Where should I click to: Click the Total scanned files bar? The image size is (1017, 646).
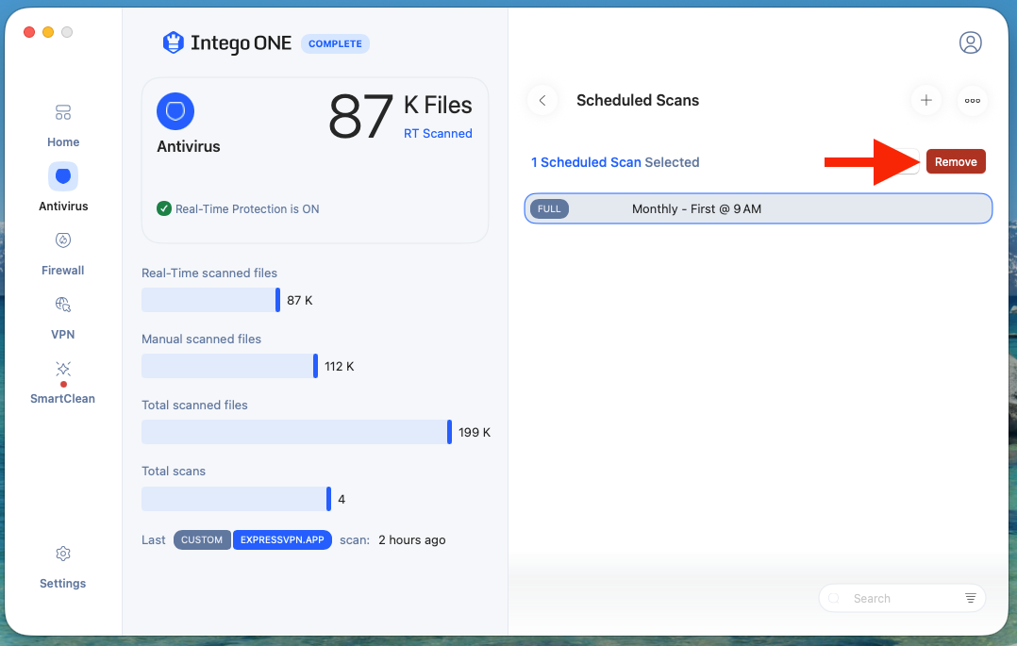296,432
